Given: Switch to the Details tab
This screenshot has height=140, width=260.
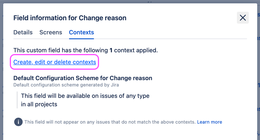Looking at the screenshot, I should tap(23, 32).
